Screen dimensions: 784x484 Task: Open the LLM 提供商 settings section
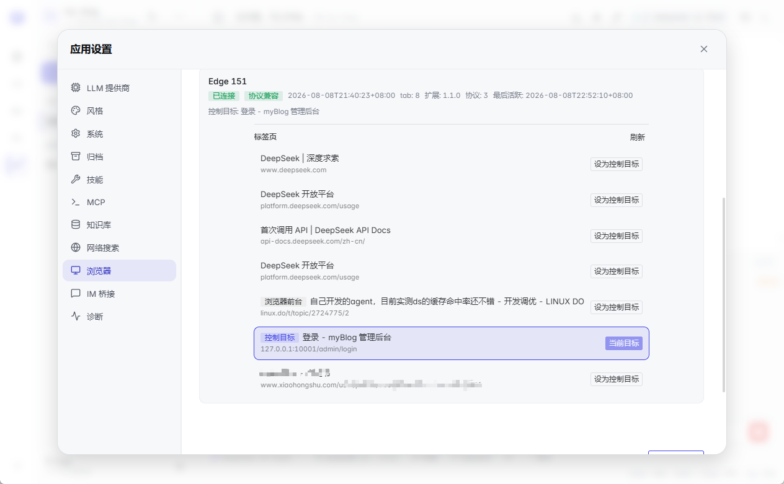point(119,88)
